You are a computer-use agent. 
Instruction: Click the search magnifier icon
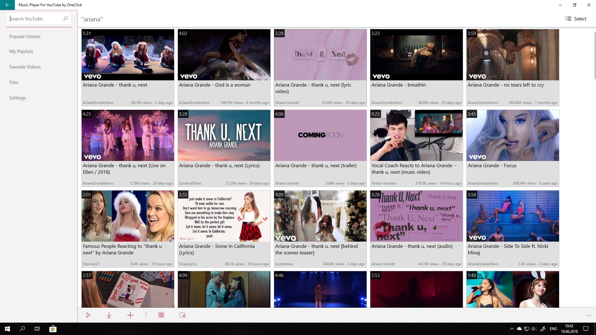tap(65, 19)
